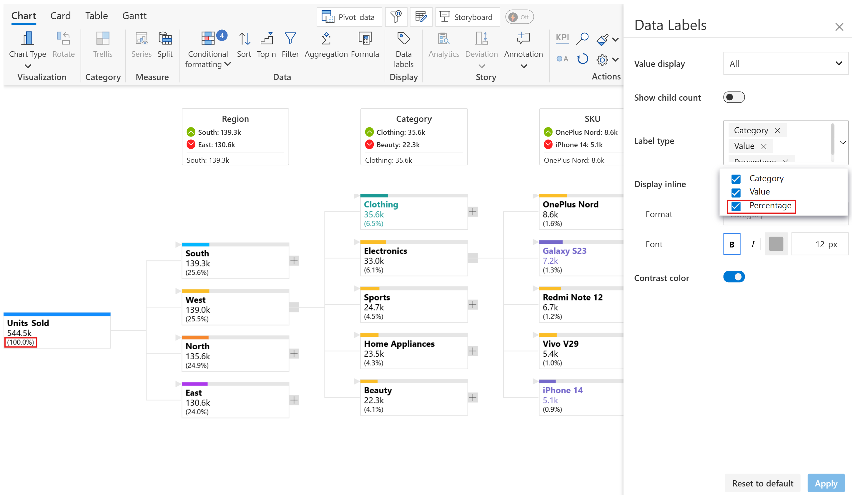Open the Formula editor icon
This screenshot has height=495, width=861.
point(365,39)
